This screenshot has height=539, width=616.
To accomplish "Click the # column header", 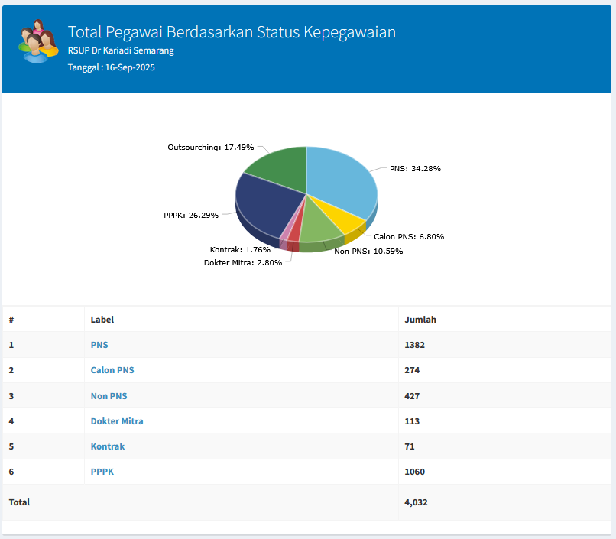I will tap(11, 320).
